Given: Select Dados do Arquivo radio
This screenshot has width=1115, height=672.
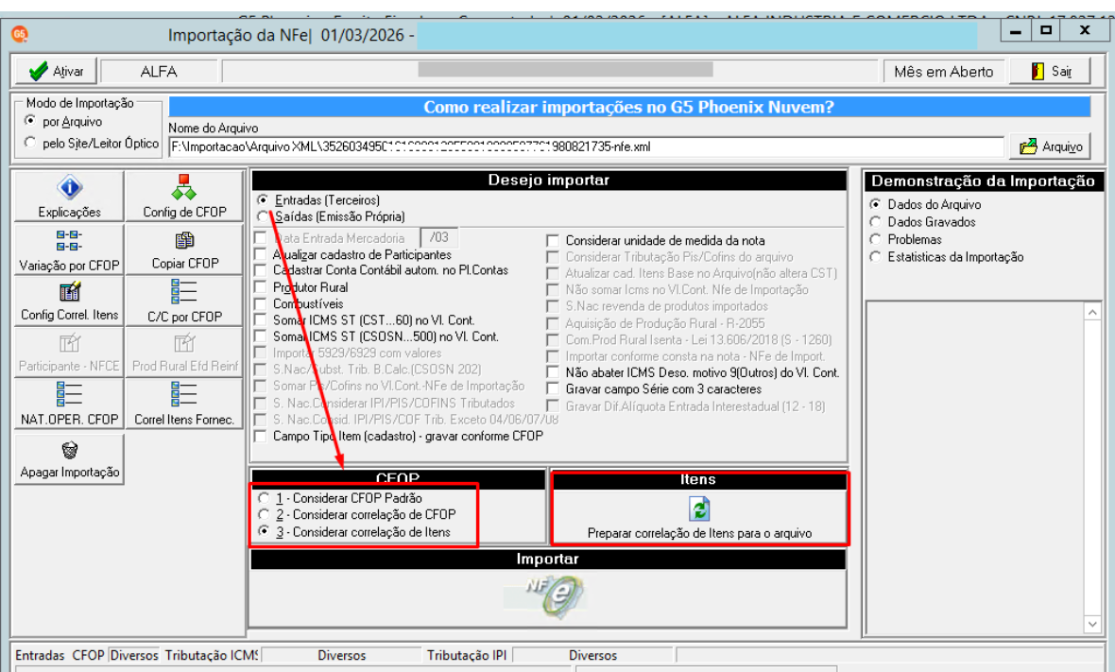Looking at the screenshot, I should click(x=875, y=204).
